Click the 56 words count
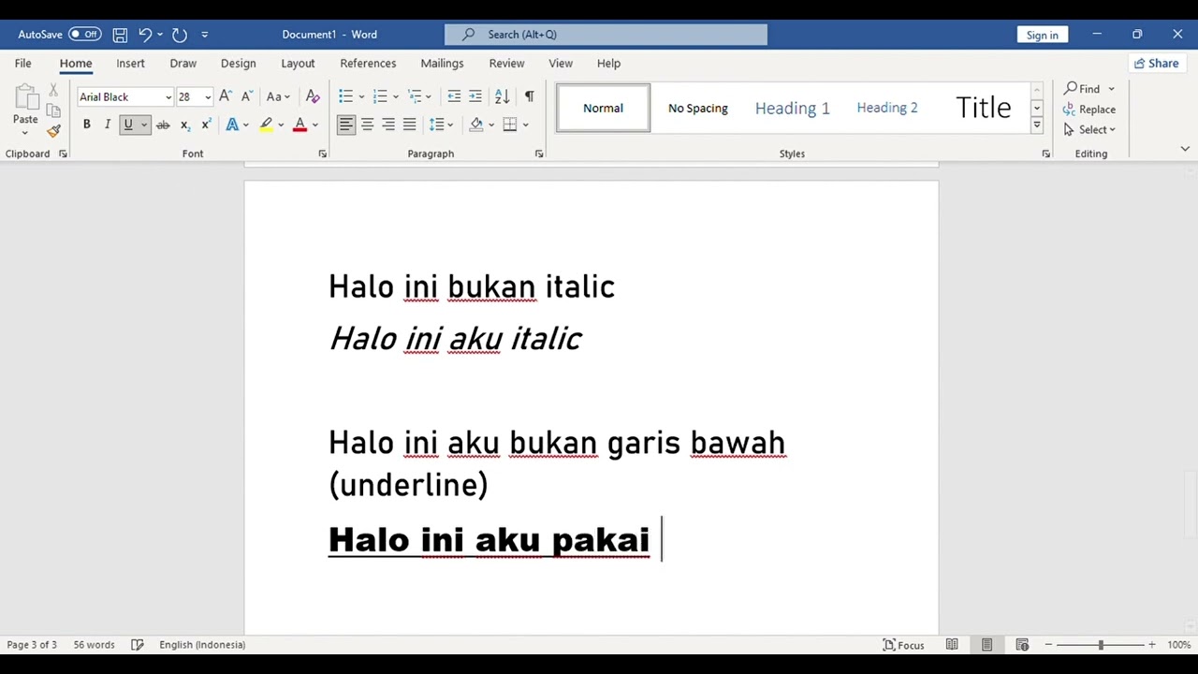The width and height of the screenshot is (1198, 674). (94, 644)
